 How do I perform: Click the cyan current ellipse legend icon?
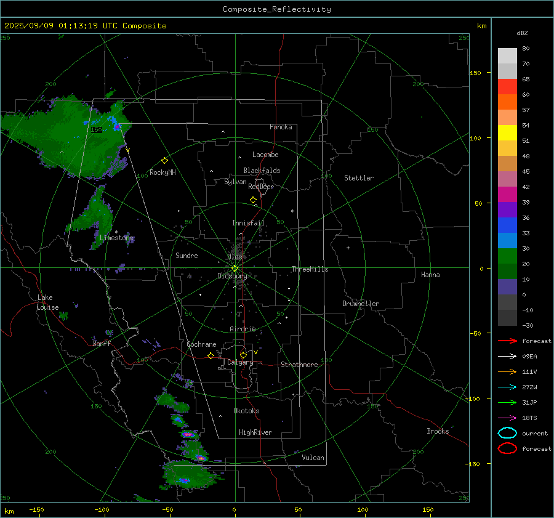[507, 433]
